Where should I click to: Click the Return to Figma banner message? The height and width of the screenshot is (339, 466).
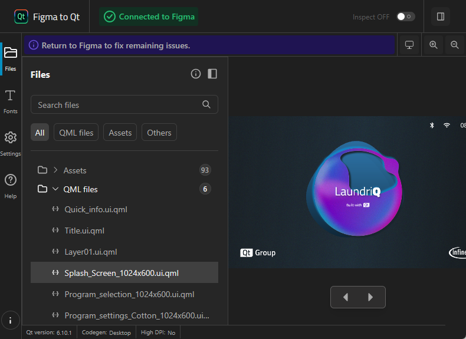(x=116, y=45)
